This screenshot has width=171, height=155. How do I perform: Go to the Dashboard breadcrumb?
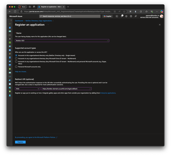tap(19, 21)
